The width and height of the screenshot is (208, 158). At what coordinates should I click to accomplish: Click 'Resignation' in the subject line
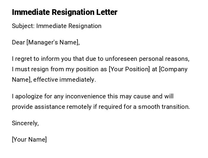[85, 26]
